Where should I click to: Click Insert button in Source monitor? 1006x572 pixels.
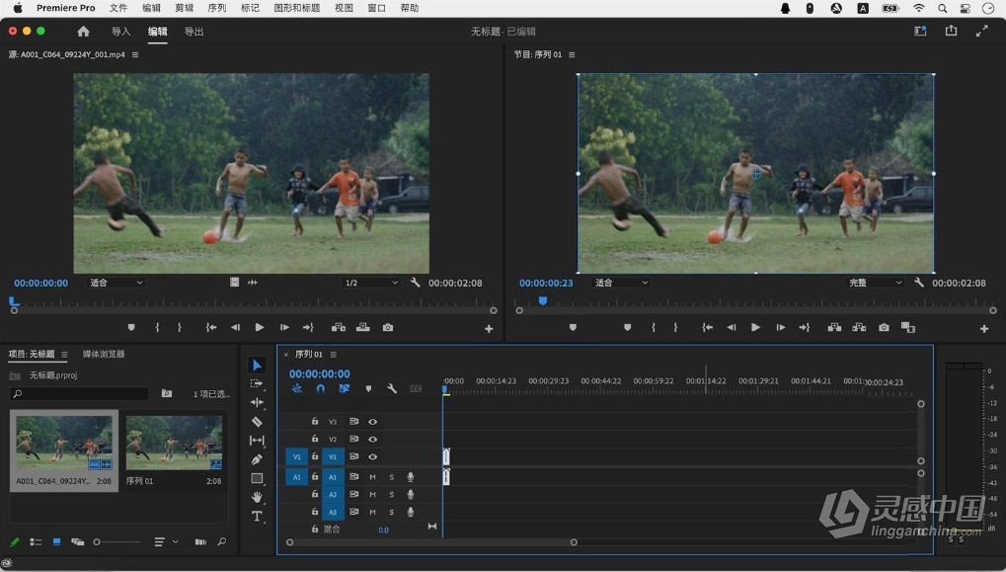tap(338, 327)
